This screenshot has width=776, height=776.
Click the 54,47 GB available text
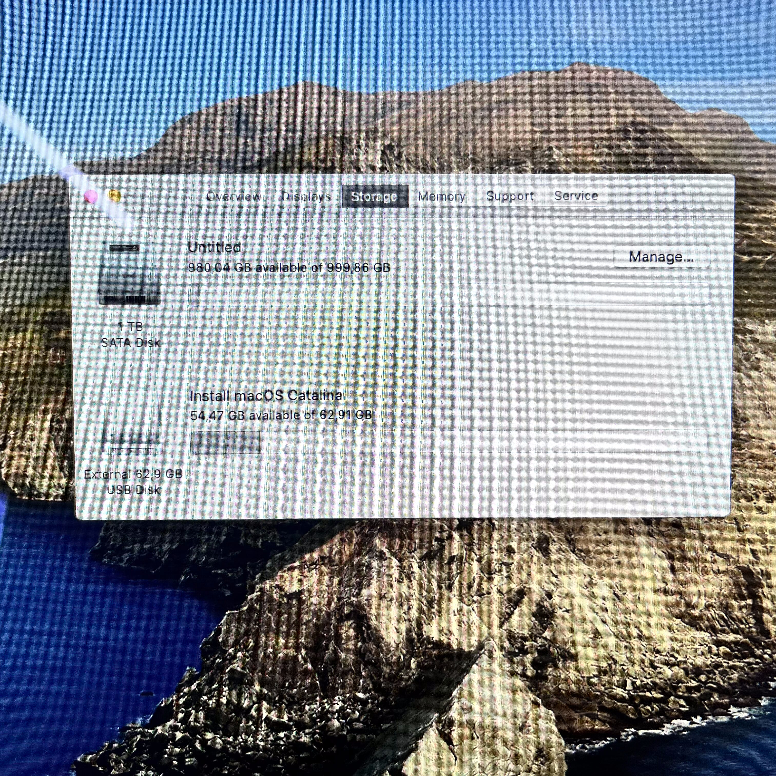point(281,415)
